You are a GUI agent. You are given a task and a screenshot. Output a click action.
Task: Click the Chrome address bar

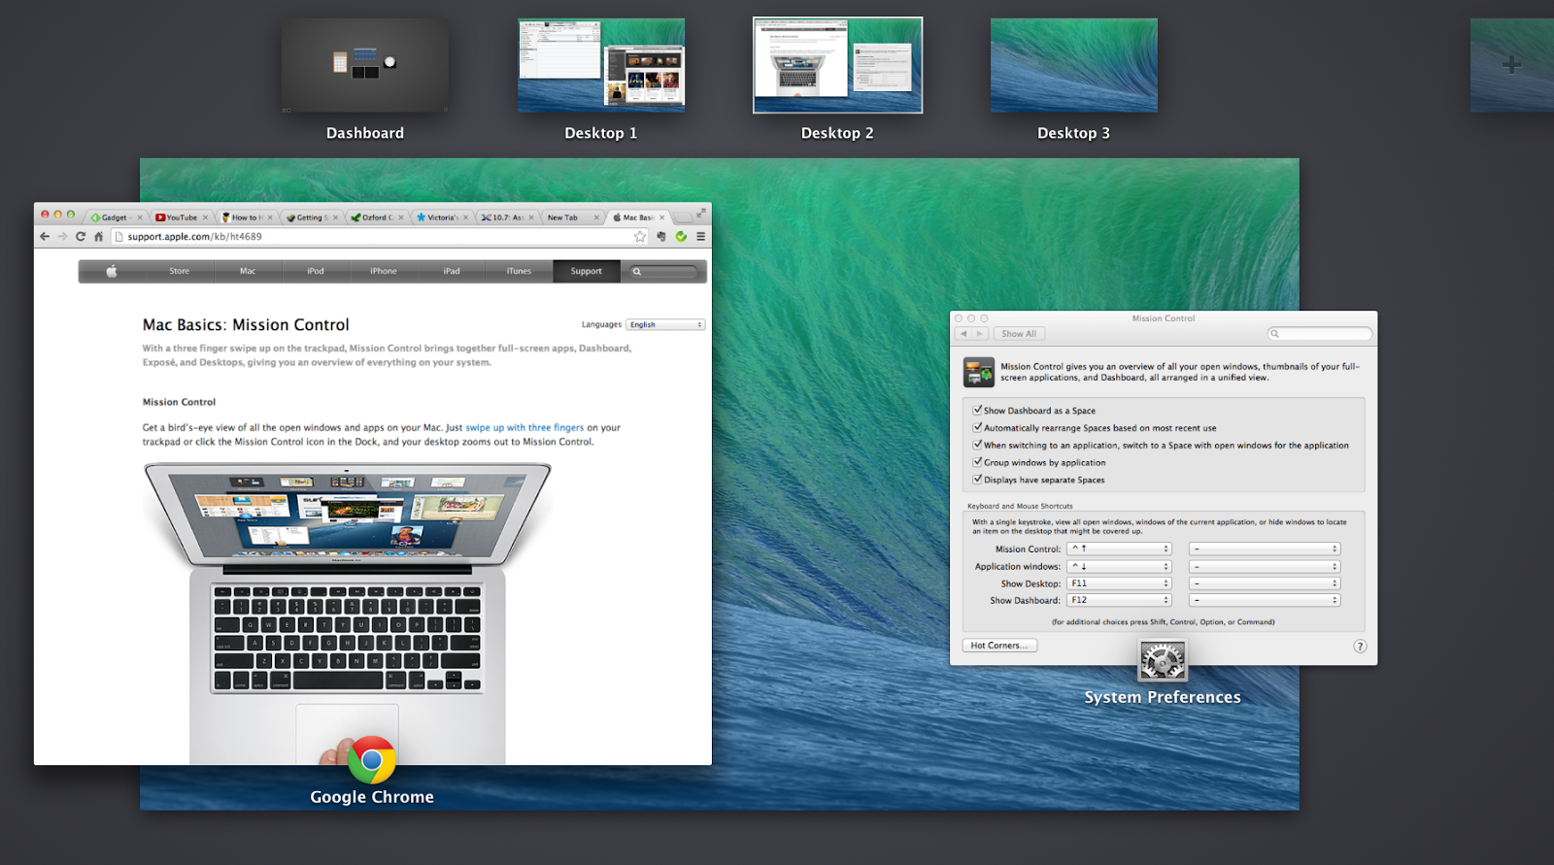381,236
